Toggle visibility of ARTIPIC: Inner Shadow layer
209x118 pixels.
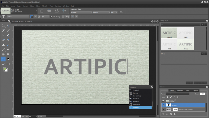coord(163,109)
